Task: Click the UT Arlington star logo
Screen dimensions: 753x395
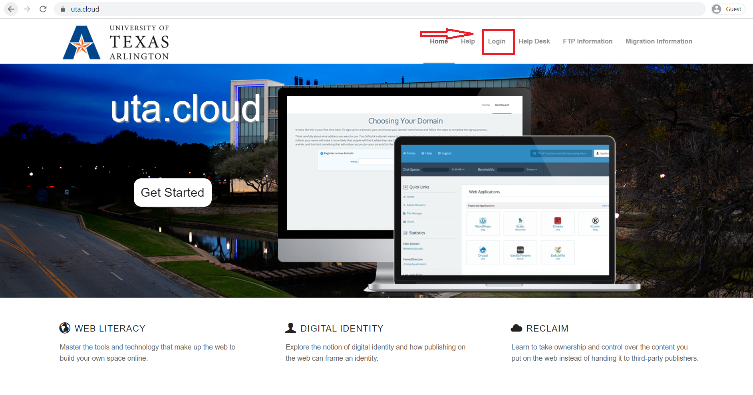Action: point(82,43)
